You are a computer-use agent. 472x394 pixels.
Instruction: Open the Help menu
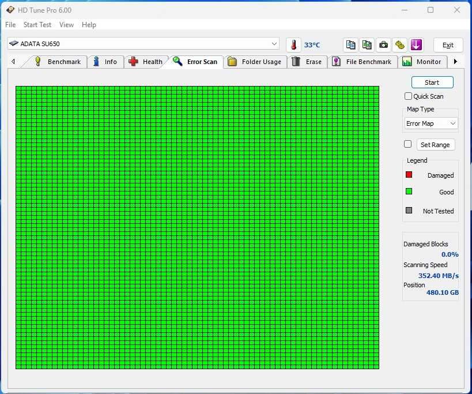click(x=89, y=25)
